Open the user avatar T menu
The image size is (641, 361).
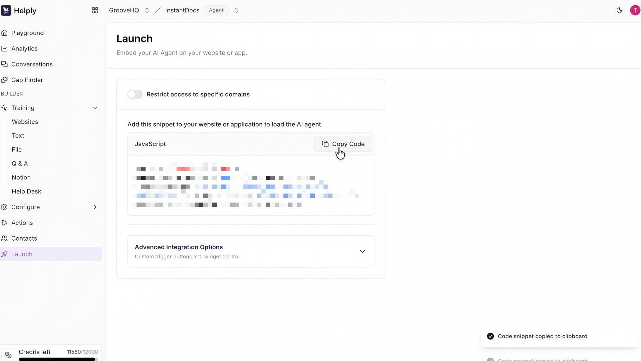point(635,10)
